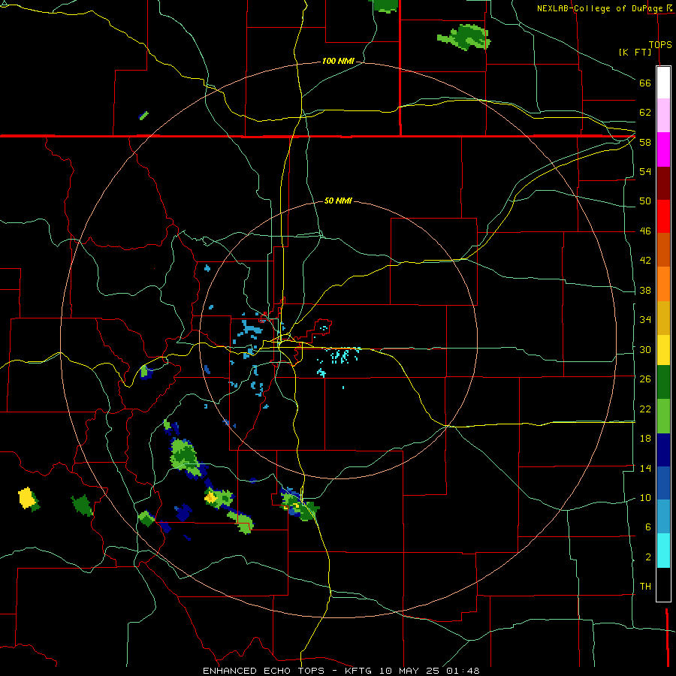This screenshot has width=676, height=676.
Task: Click the TOPS legend title
Action: 660,44
